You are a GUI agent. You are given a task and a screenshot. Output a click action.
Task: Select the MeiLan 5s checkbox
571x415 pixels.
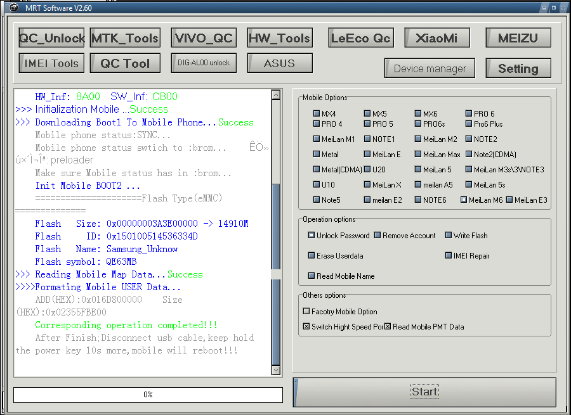(x=469, y=185)
